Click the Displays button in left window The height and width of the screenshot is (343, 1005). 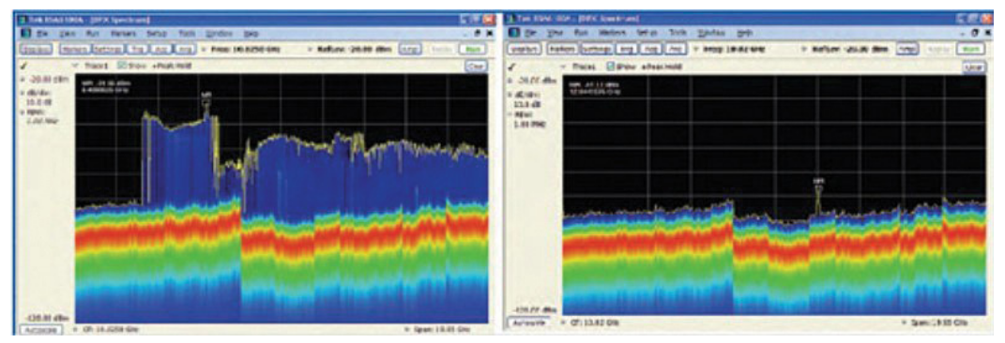click(x=36, y=49)
